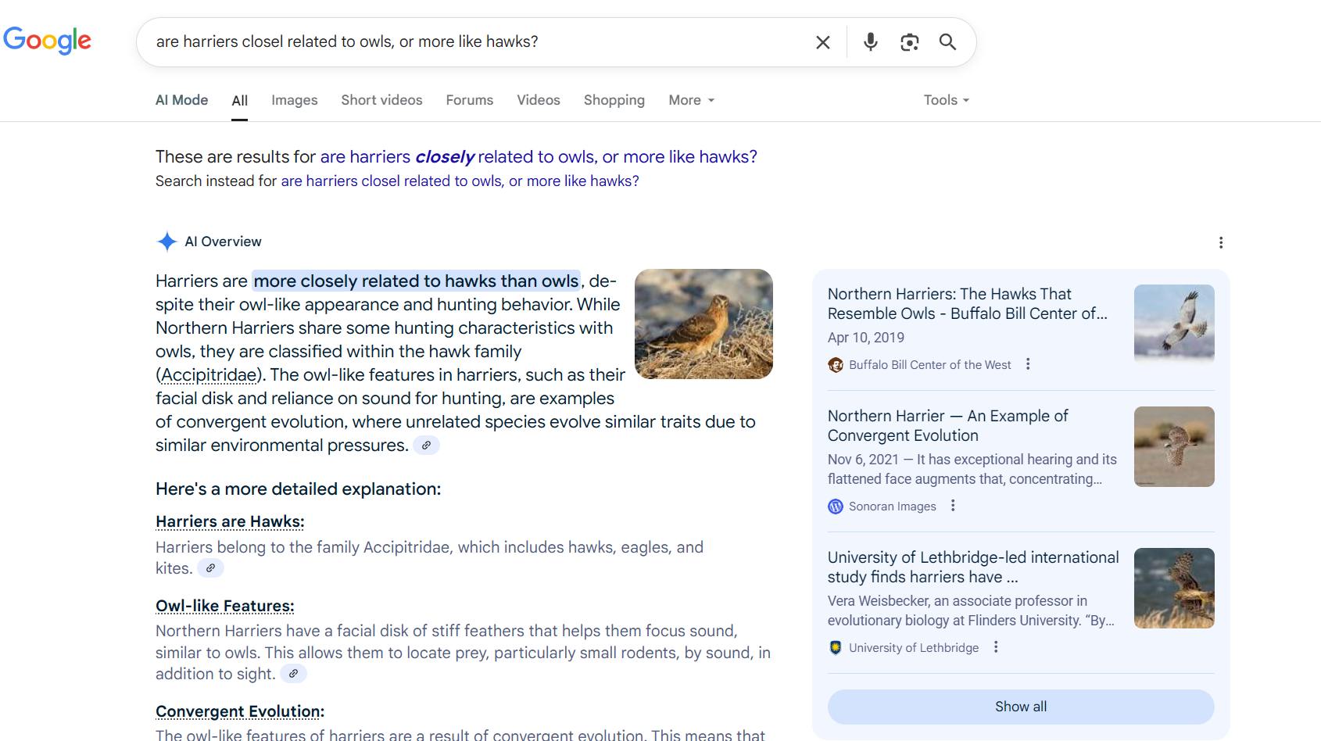Open the Tools dropdown
The image size is (1321, 741).
pos(947,100)
